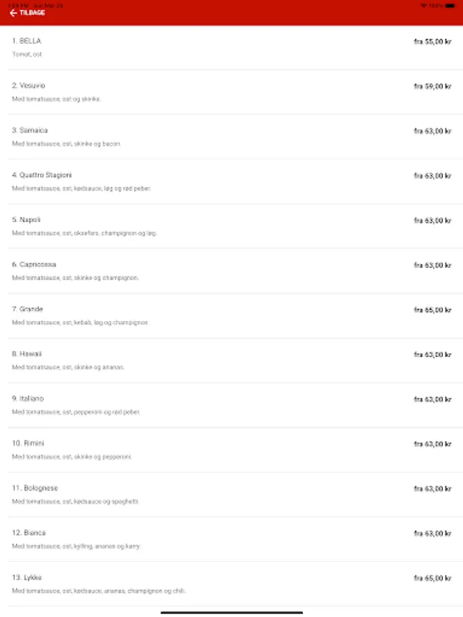Tap the Grande fra 65,00 kr price
The height and width of the screenshot is (617, 463).
click(432, 310)
